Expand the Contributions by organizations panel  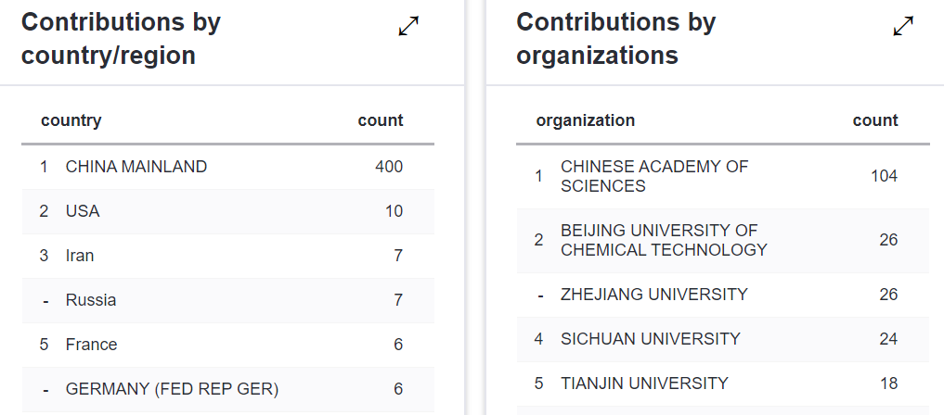coord(903,28)
